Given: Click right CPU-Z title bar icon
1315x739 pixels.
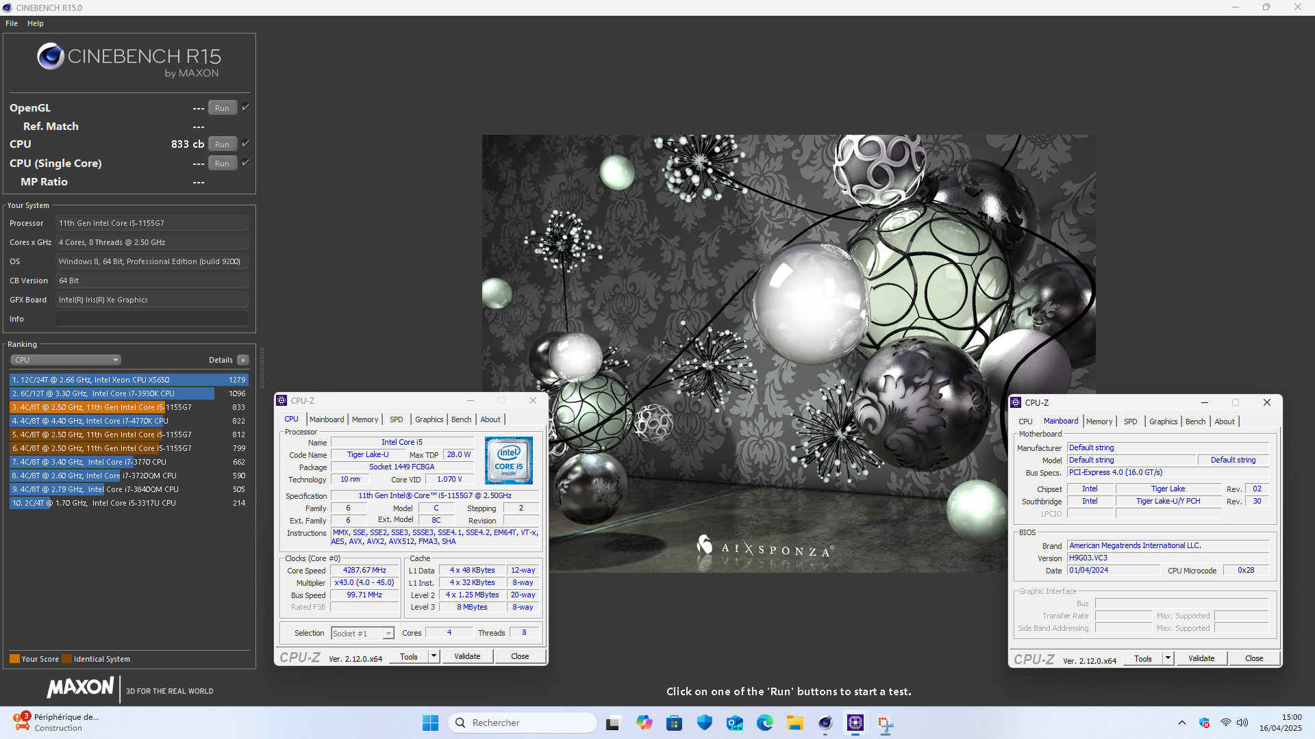Looking at the screenshot, I should pos(1016,402).
